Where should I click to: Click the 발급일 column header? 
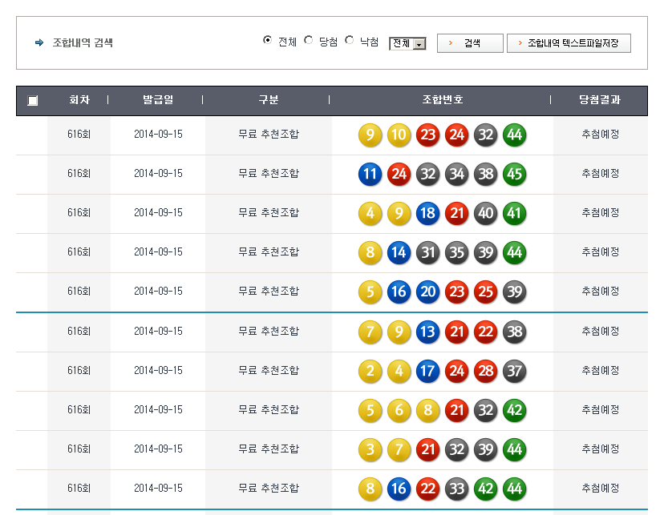click(x=158, y=100)
